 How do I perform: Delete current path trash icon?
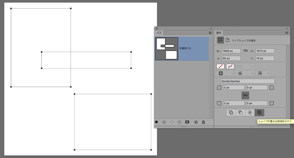point(203,122)
